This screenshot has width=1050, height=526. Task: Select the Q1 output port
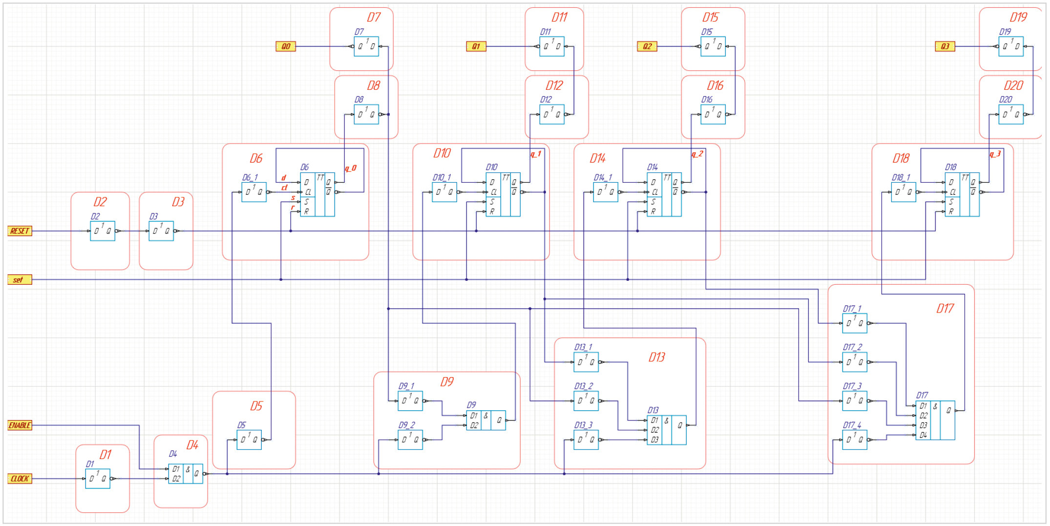[x=476, y=46]
